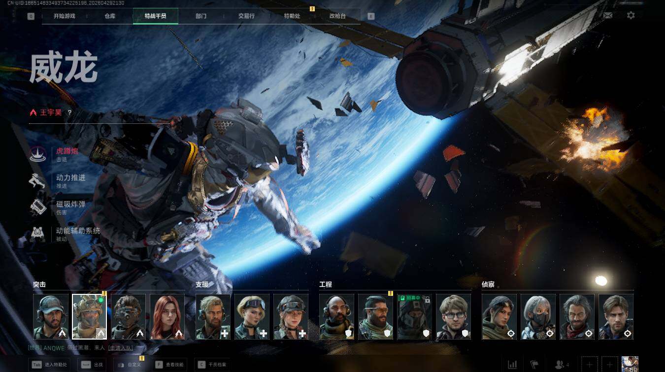Click the 招募中 recruiting badge
Image resolution: width=665 pixels, height=372 pixels.
click(410, 298)
